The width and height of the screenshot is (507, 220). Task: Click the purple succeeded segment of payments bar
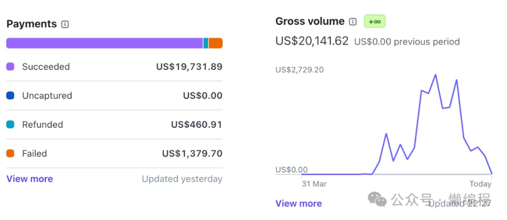(104, 44)
